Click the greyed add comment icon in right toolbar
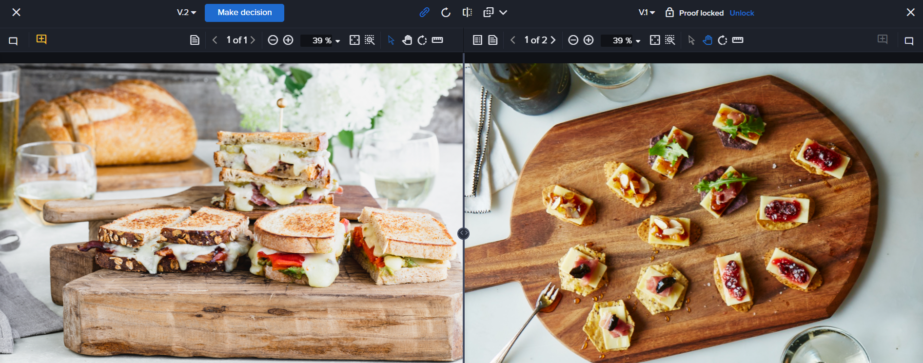Viewport: 923px width, 363px height. [883, 39]
